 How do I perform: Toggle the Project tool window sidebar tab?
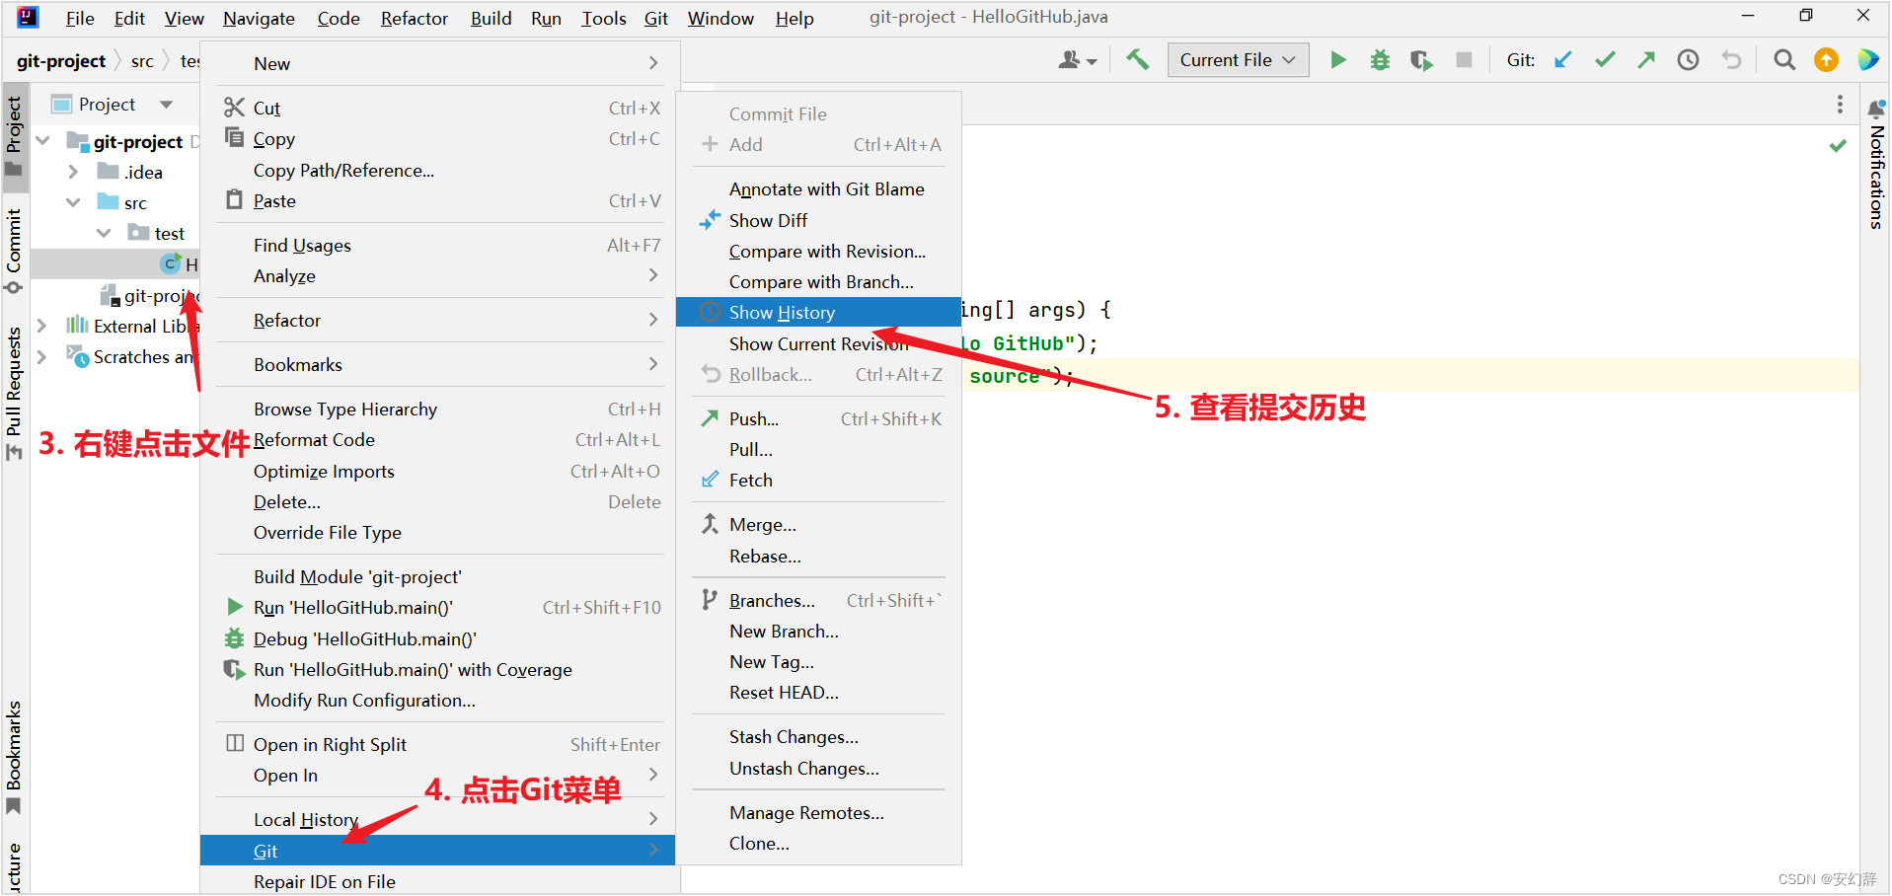click(14, 135)
